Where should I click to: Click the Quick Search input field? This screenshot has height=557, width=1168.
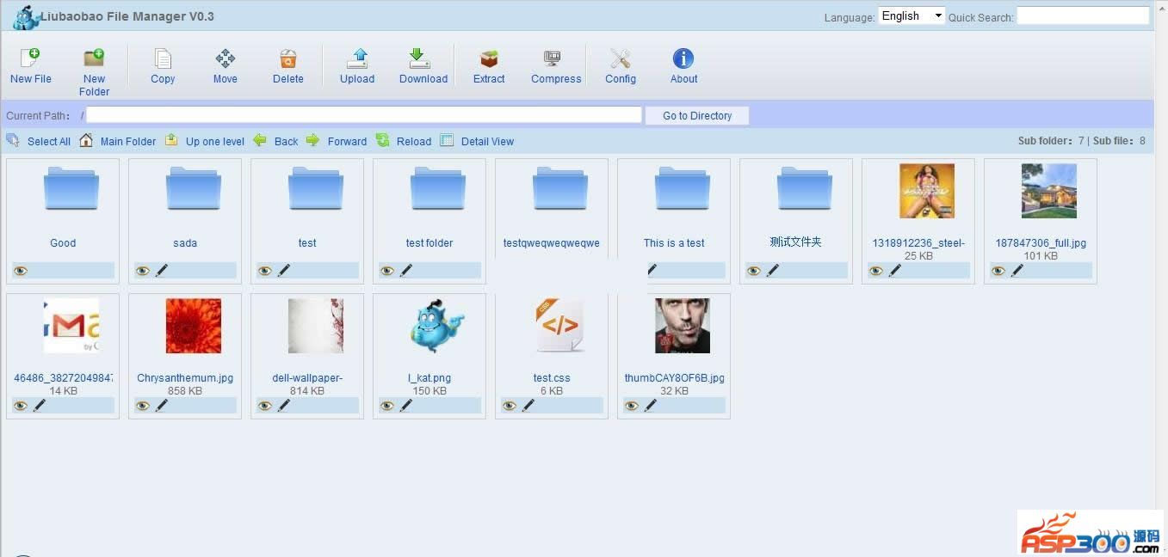[x=1082, y=16]
